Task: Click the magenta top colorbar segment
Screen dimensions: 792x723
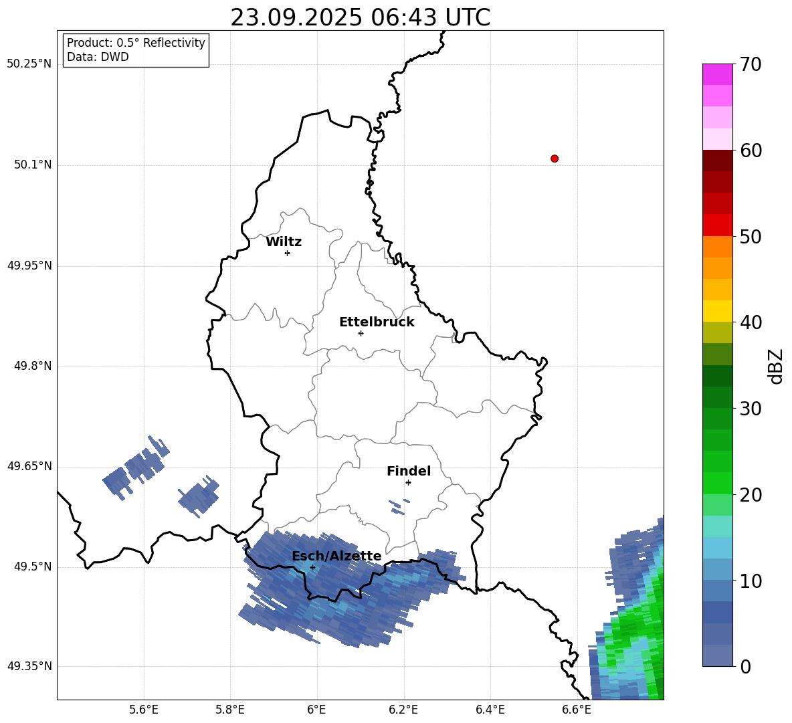Action: (x=717, y=74)
